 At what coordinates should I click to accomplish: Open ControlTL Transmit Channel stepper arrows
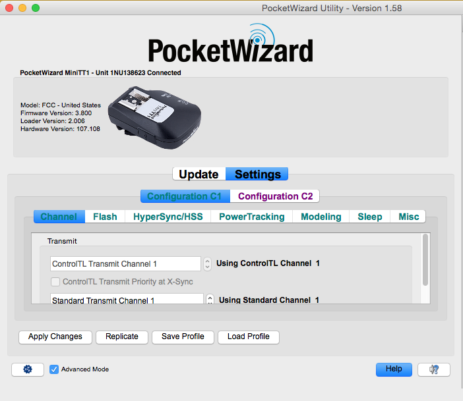tap(207, 264)
